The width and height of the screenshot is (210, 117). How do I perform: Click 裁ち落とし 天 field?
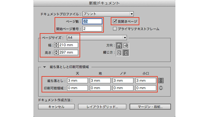click(x=77, y=81)
